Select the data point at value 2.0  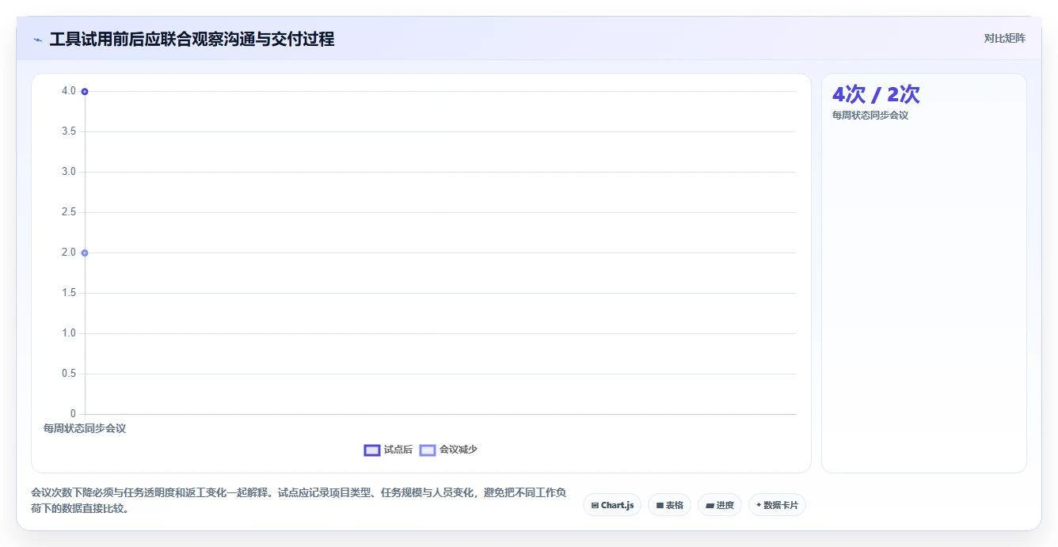85,253
